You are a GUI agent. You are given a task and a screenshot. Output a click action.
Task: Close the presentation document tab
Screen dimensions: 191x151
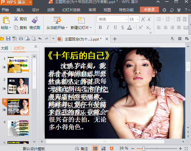107,39
